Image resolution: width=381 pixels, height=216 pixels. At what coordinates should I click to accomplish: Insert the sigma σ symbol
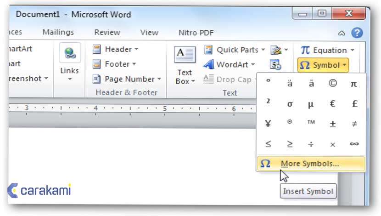coord(290,103)
